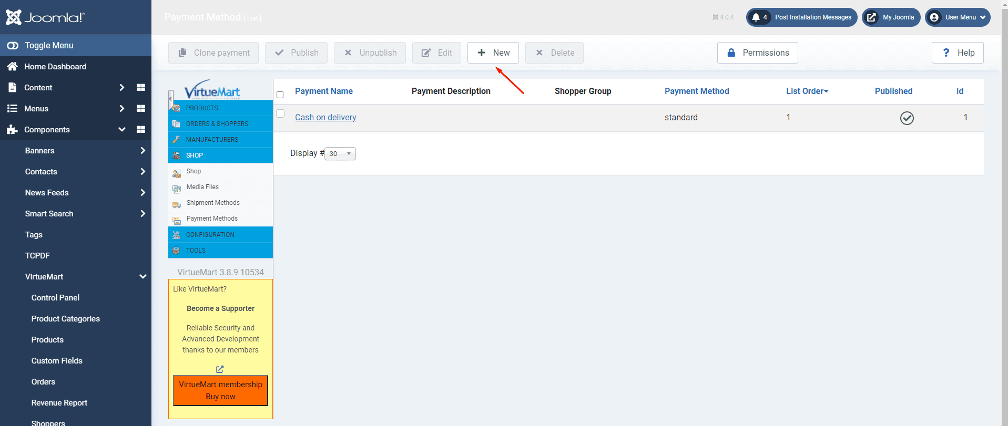Viewport: 1008px width, 426px height.
Task: Expand the Banners submenu arrow
Action: (x=142, y=151)
